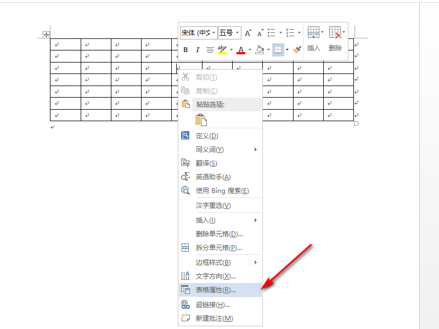Viewport: 439px width, 329px height.
Task: Choose 新建批注(M) menu entry
Action: click(221, 319)
